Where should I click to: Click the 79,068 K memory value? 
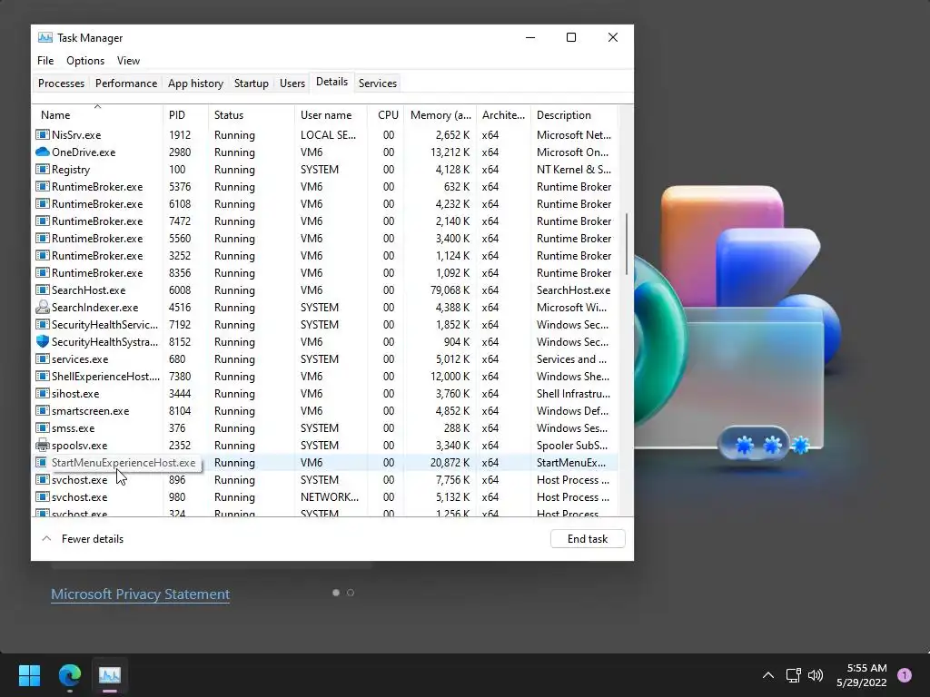click(x=450, y=290)
